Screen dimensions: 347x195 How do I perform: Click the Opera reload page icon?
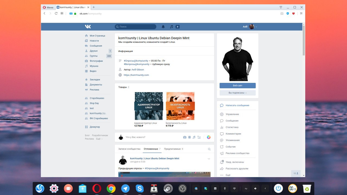point(56,13)
